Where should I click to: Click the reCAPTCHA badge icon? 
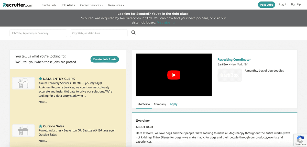pos(300,139)
